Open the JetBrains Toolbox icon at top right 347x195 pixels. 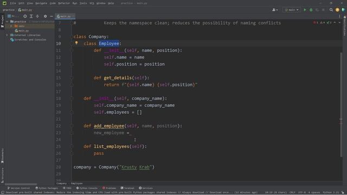pos(343,10)
